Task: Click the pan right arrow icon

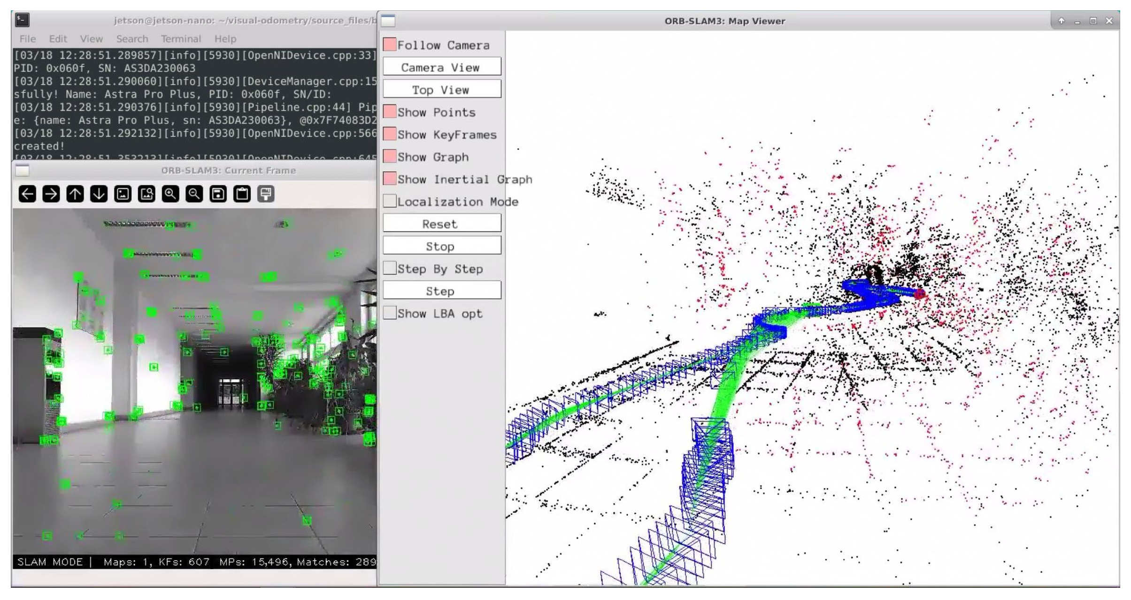Action: click(x=51, y=194)
